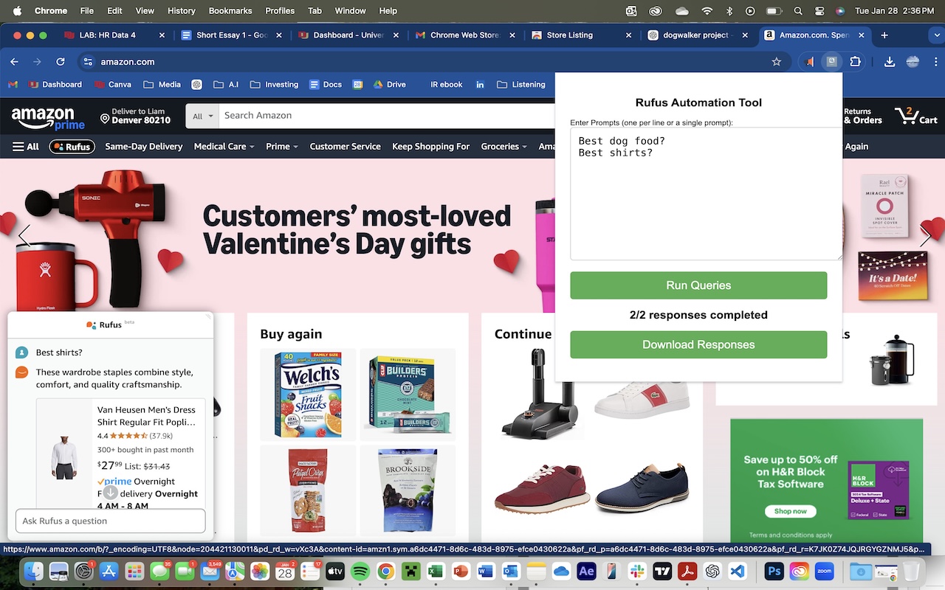Open Adobe Acrobat from the Dock
Screen dimensions: 945x590
tap(687, 571)
